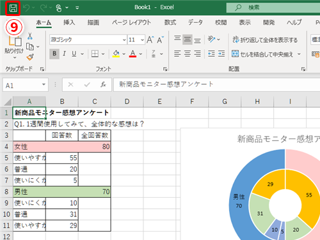The width and height of the screenshot is (320, 240).
Task: Open the ヘルプ tab
Action: [x=294, y=22]
